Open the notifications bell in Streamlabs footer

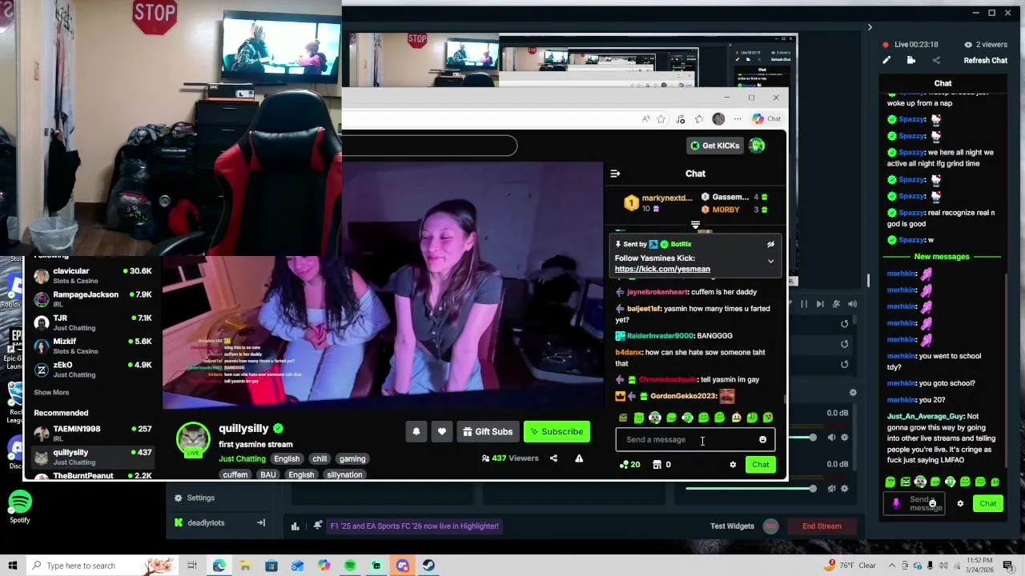coord(318,526)
